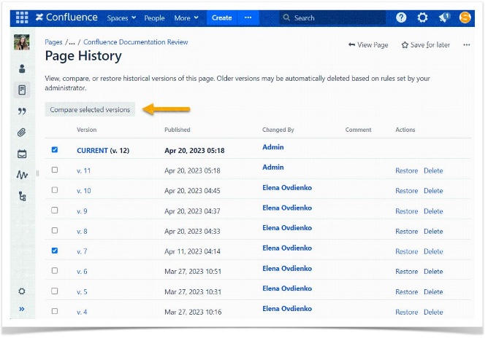Open the Create ellipsis dropdown
Screen dimensions: 488x338
[x=248, y=17]
